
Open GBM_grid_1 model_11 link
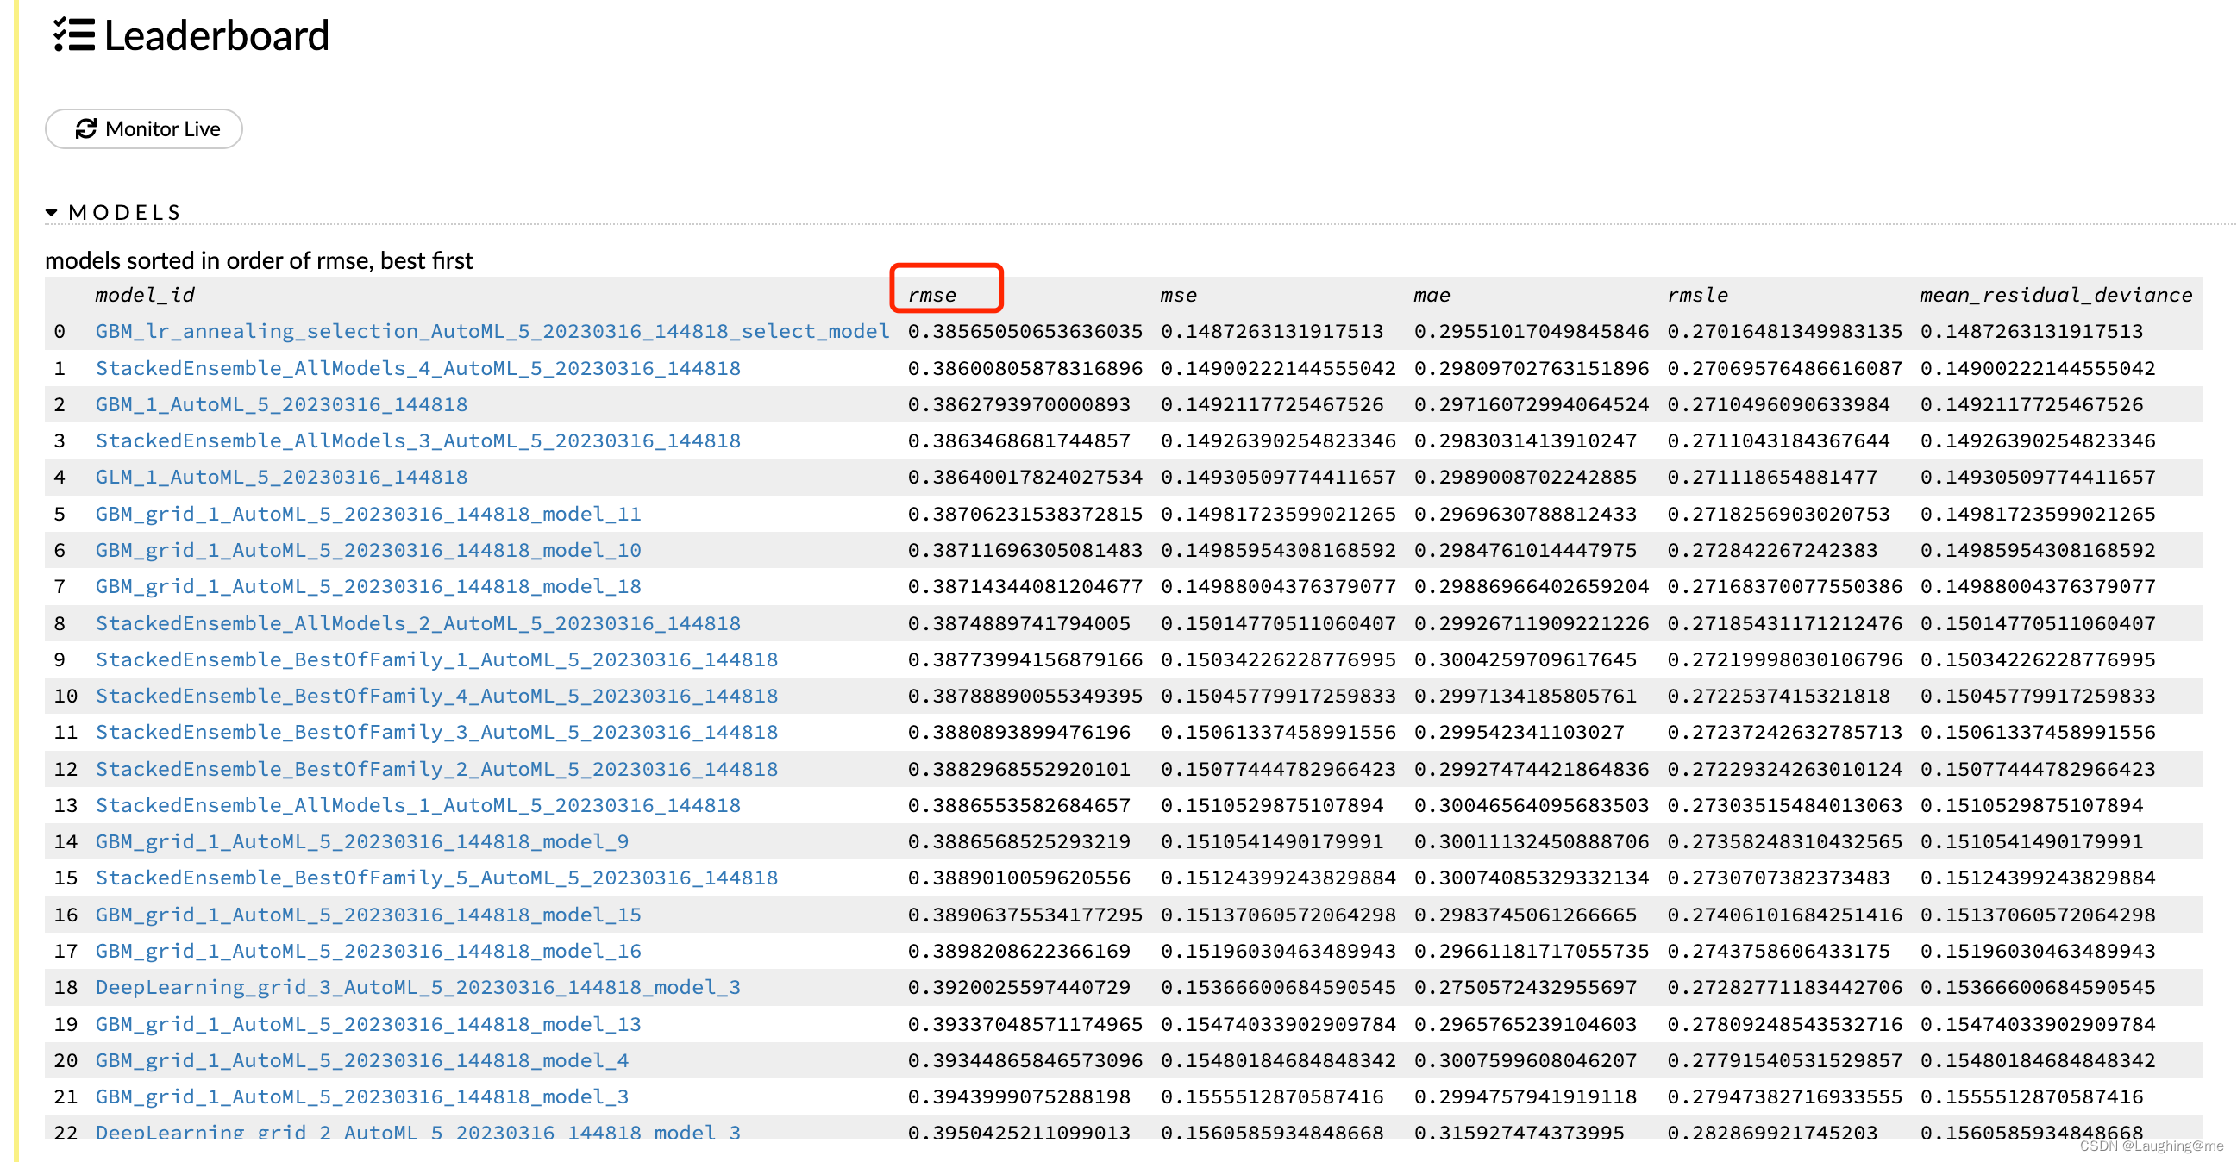(x=368, y=514)
